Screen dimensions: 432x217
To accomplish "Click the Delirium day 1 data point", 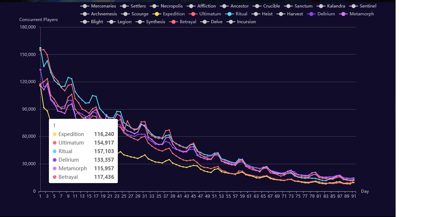I will point(40,70).
